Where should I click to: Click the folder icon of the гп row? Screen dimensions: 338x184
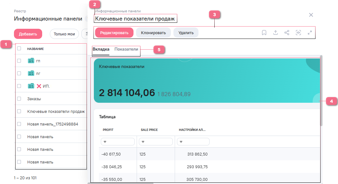pyautogui.click(x=31, y=61)
